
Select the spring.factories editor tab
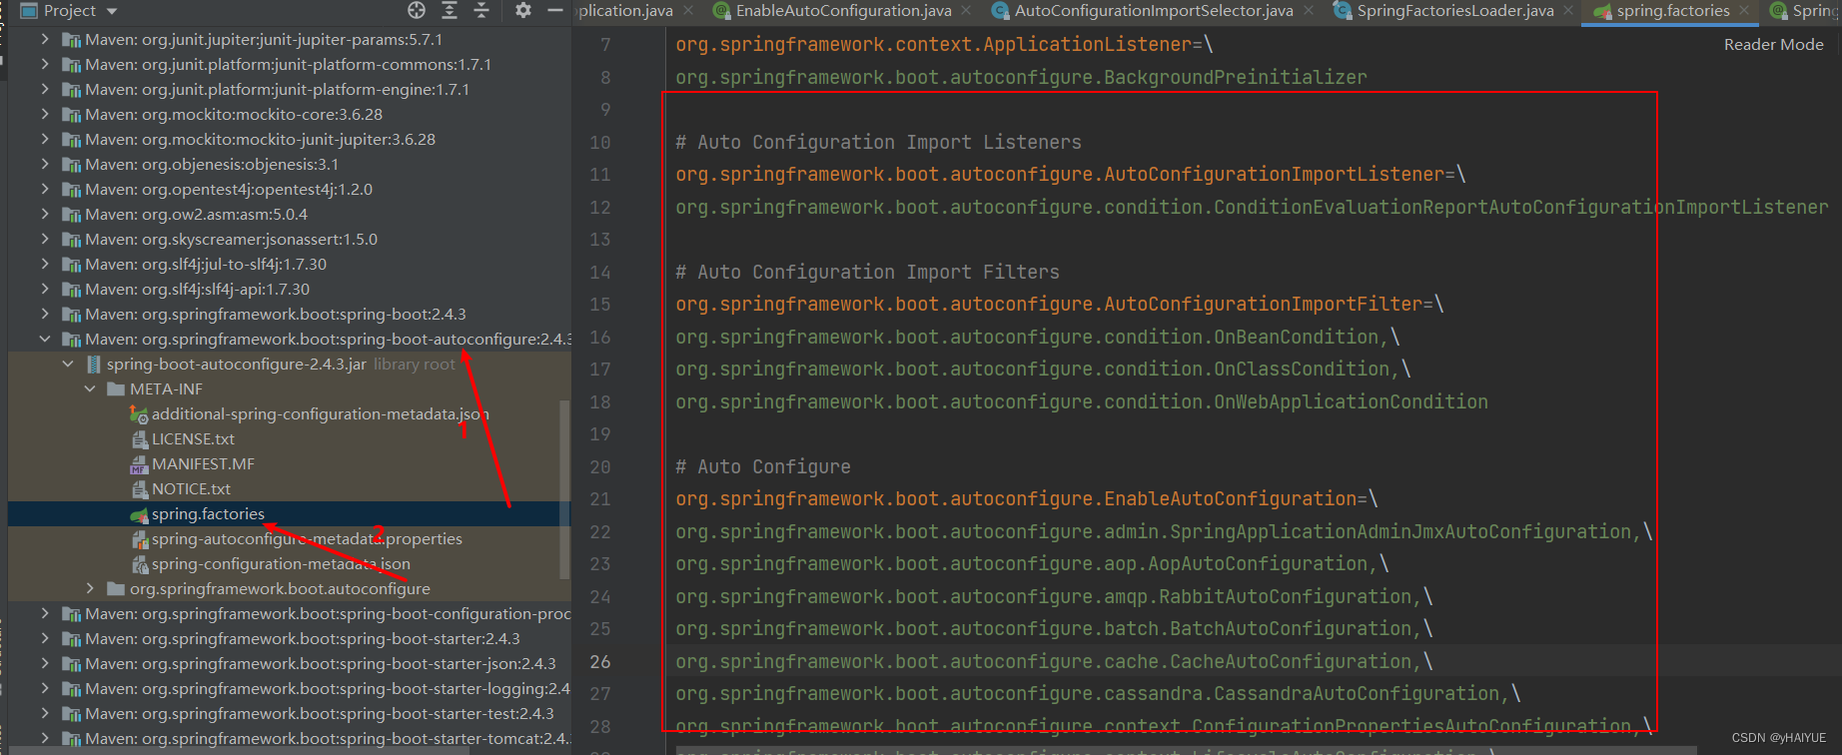click(1672, 11)
